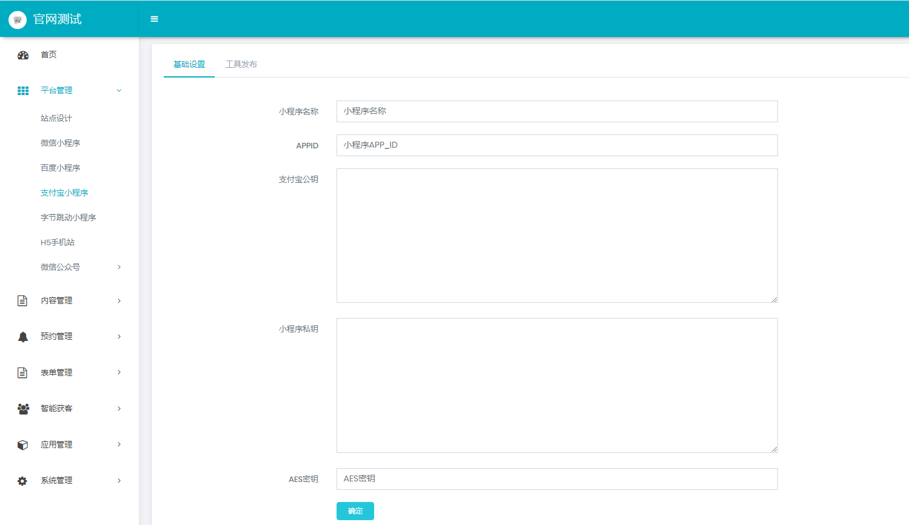Click the 平台管理 grid icon
909x525 pixels.
pyautogui.click(x=23, y=91)
